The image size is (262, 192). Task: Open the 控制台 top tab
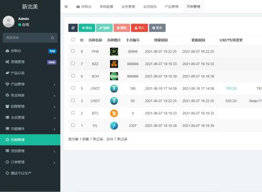pos(84,7)
